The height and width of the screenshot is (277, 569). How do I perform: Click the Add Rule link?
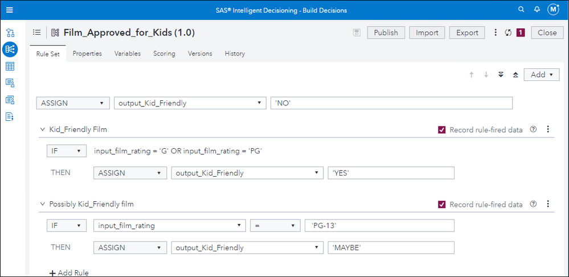pos(69,273)
